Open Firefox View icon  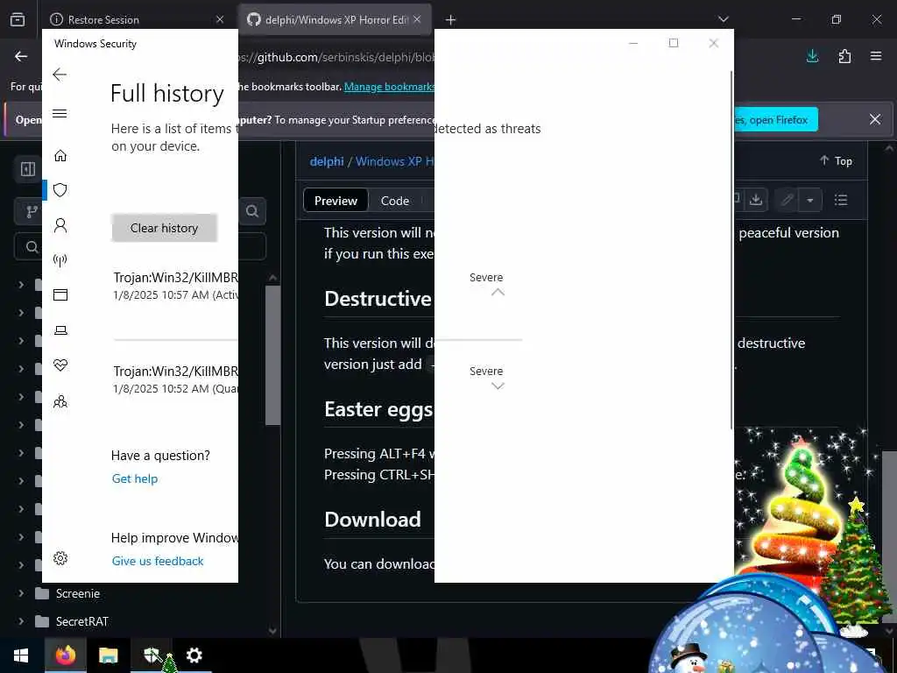(x=18, y=19)
